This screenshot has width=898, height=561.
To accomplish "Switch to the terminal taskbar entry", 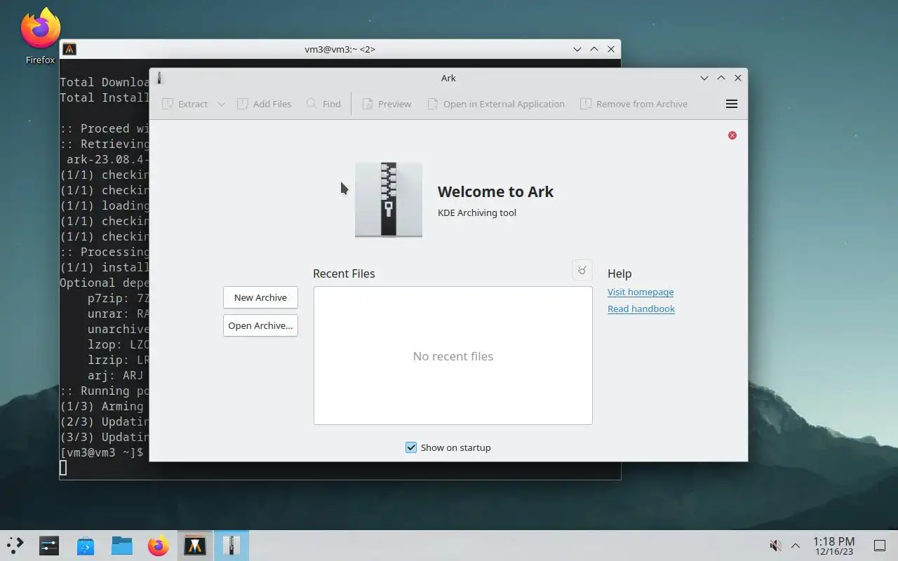I will coord(195,545).
